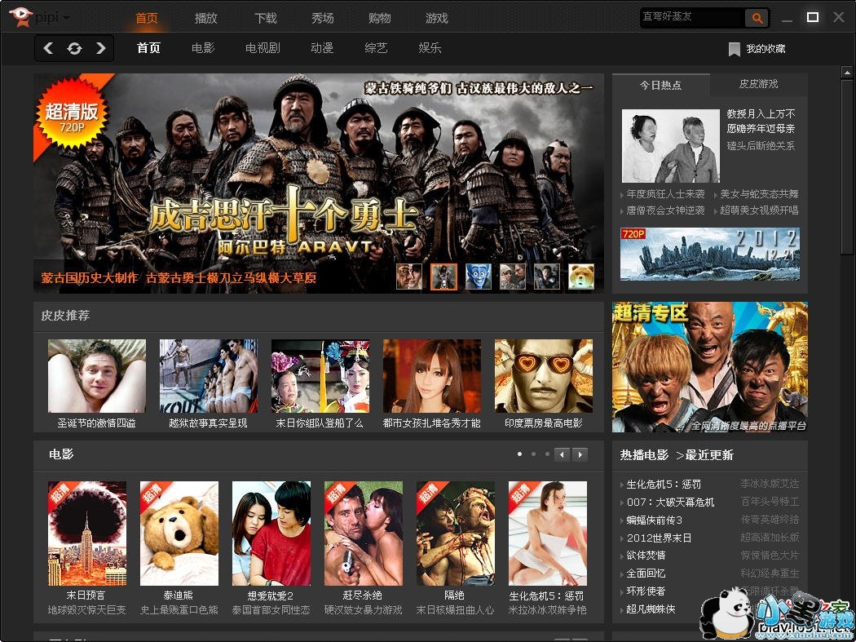Show previous movies with left arrow button
This screenshot has width=856, height=642.
[x=562, y=454]
